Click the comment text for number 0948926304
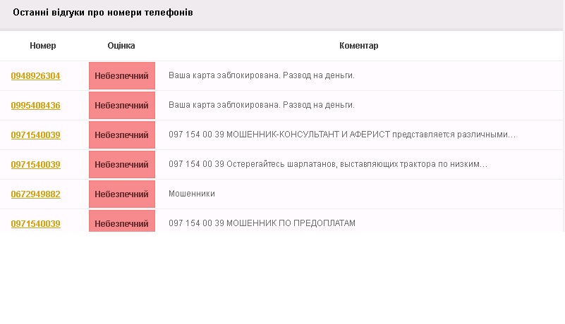This screenshot has height=324, width=565. [261, 75]
